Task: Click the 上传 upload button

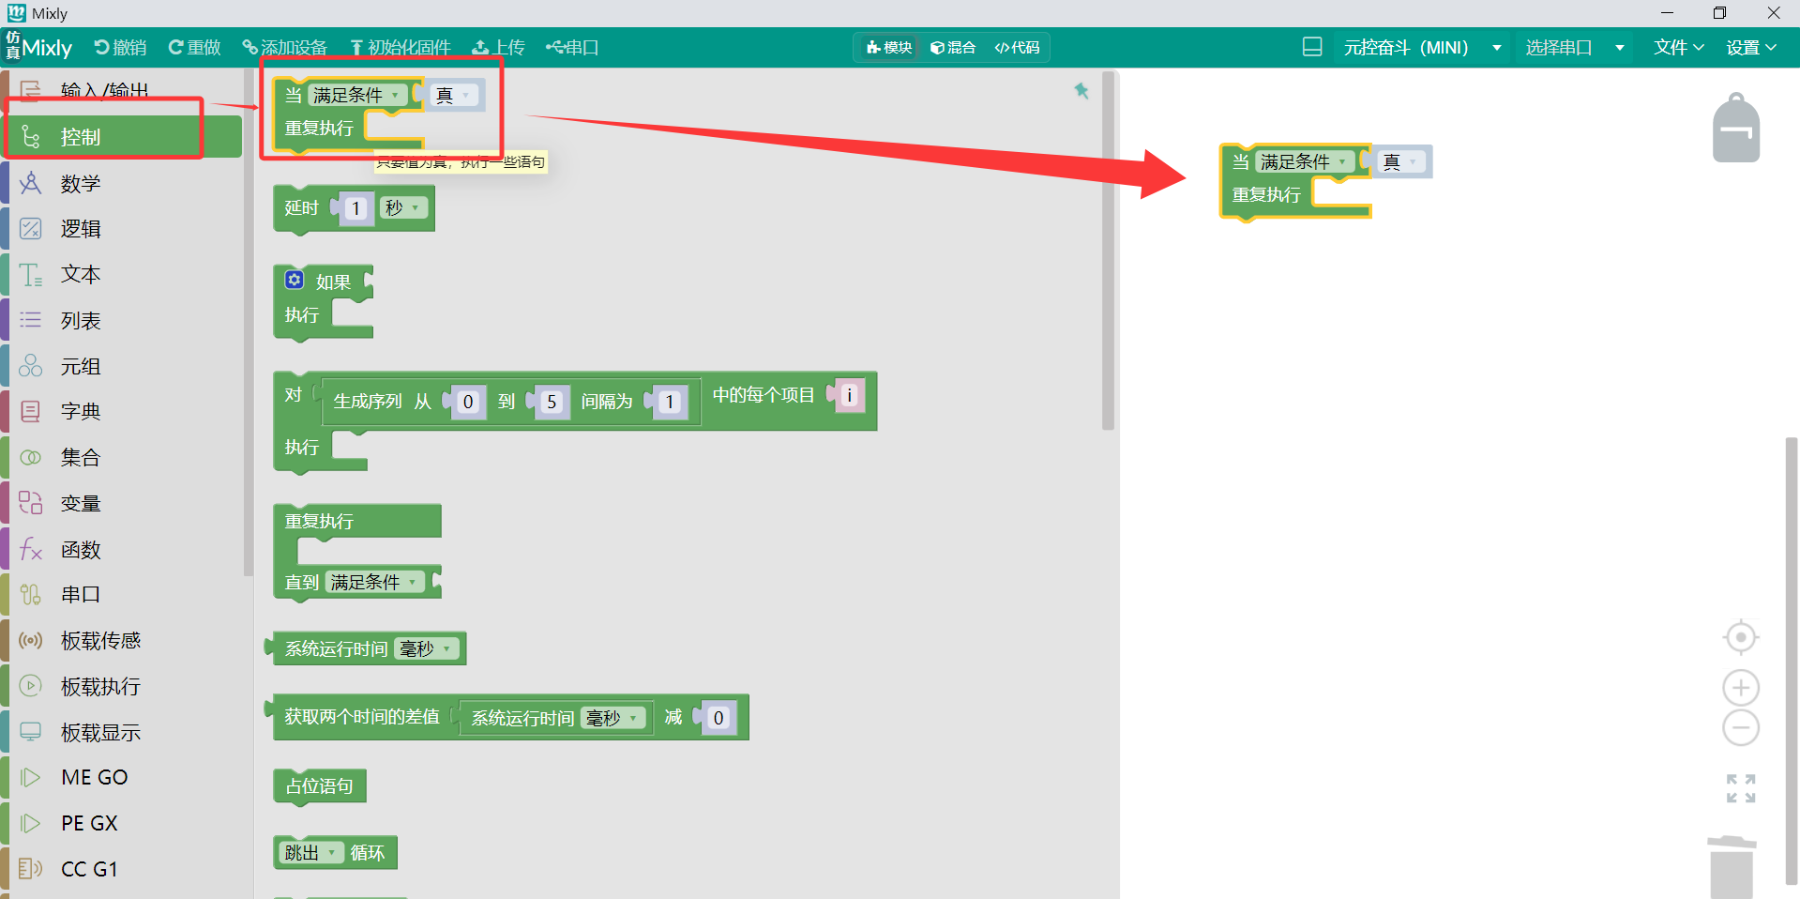Action: pos(498,48)
